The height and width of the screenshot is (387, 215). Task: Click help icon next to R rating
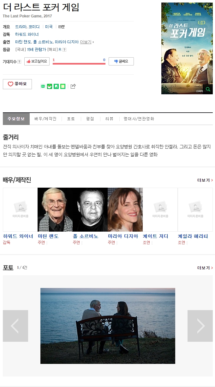point(64,50)
